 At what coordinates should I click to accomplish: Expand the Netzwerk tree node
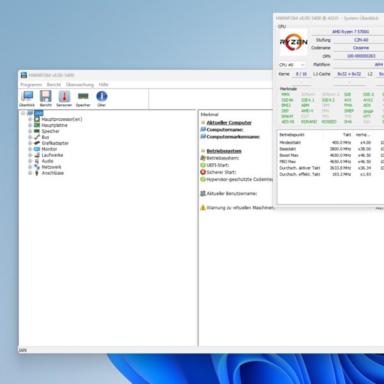(30, 167)
